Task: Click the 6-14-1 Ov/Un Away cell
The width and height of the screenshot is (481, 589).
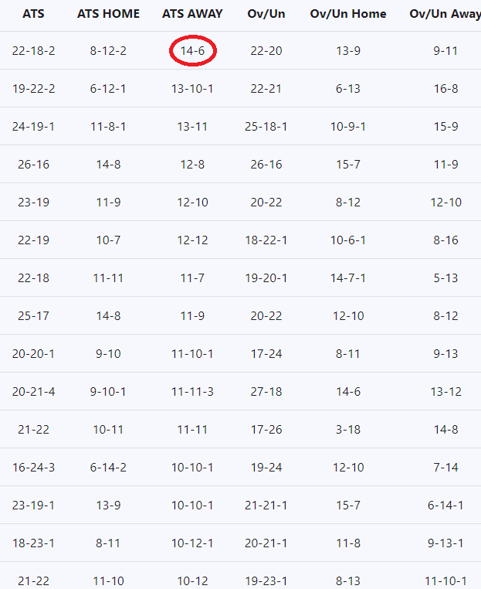Action: click(x=445, y=506)
